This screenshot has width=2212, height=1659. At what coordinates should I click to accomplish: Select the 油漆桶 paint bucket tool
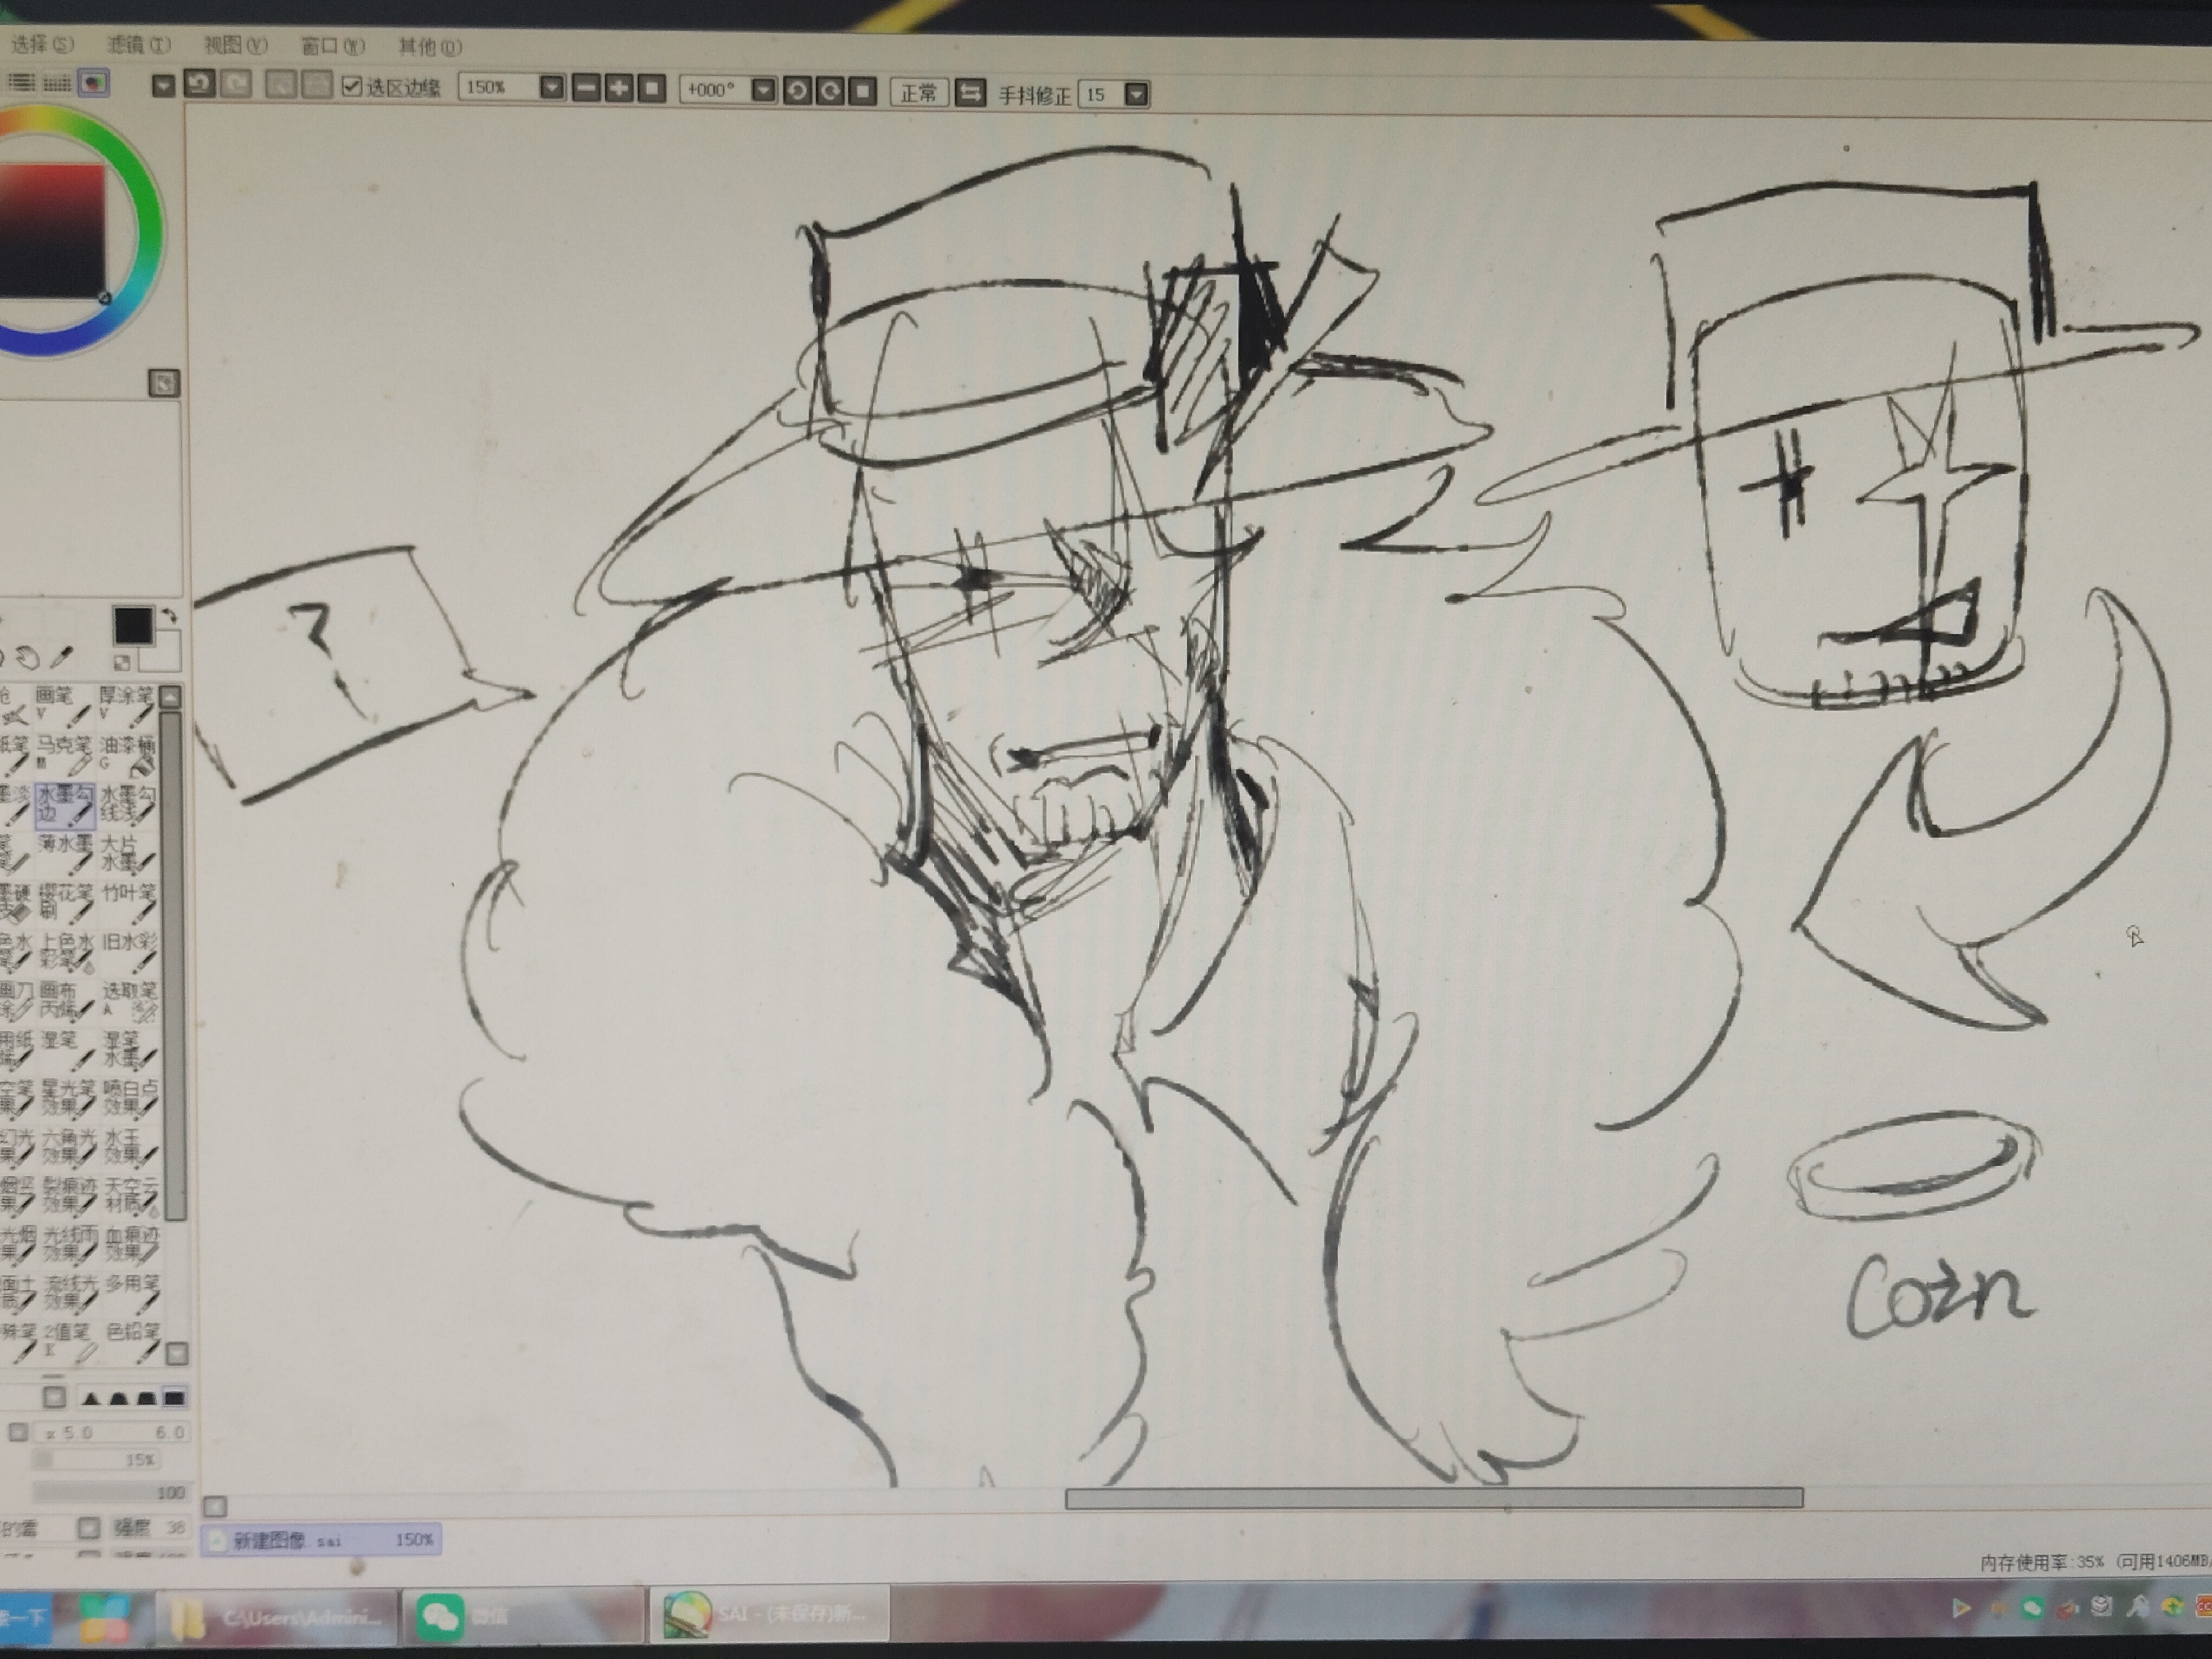128,756
